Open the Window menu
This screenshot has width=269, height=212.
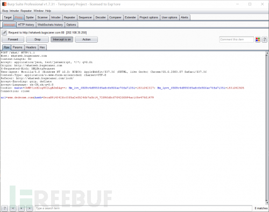(x=38, y=11)
